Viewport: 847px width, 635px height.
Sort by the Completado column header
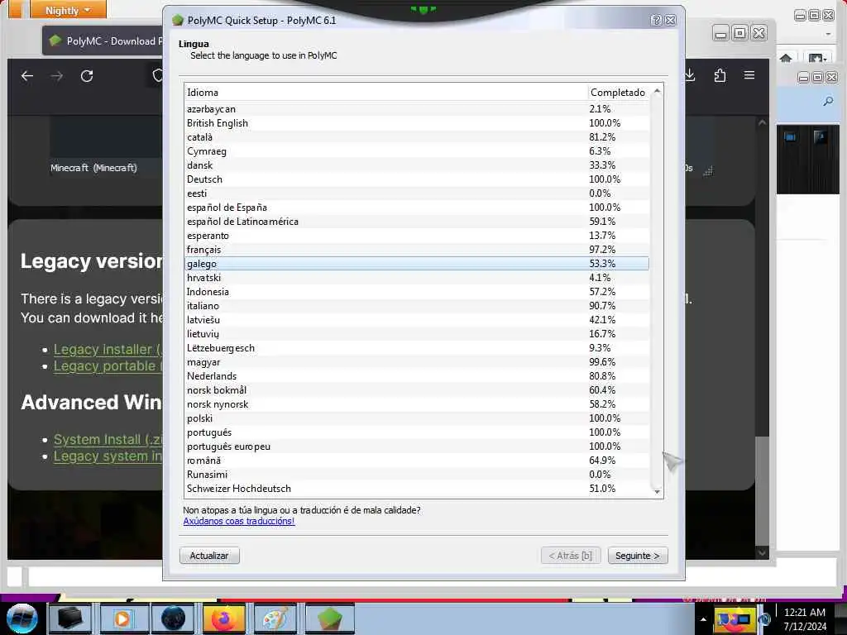point(618,93)
